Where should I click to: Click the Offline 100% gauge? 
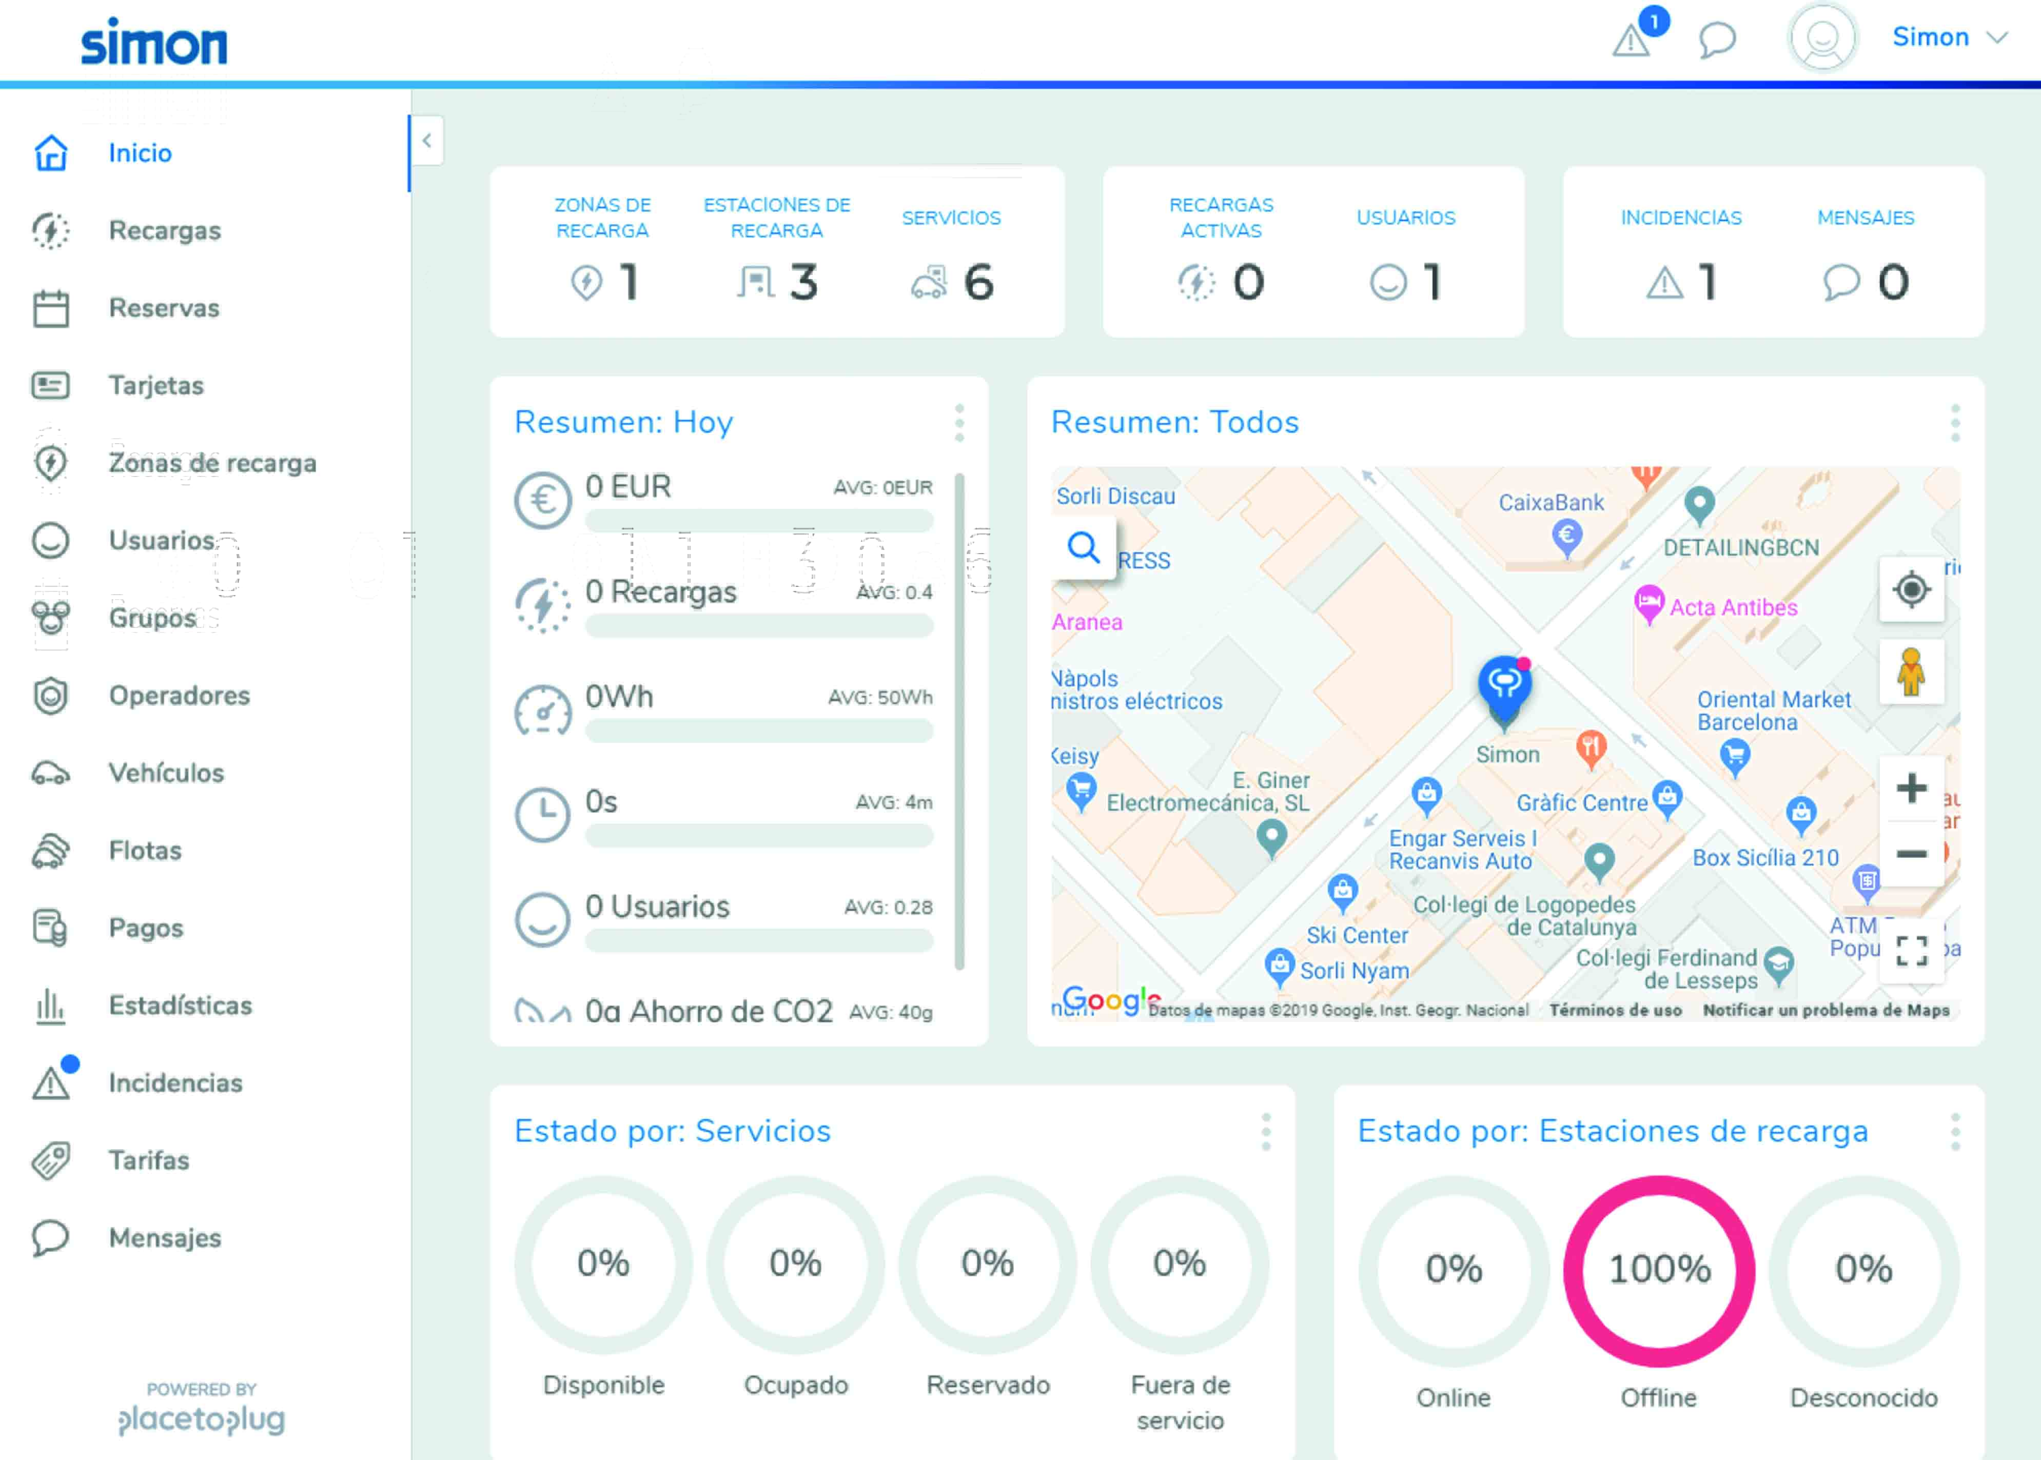tap(1659, 1270)
